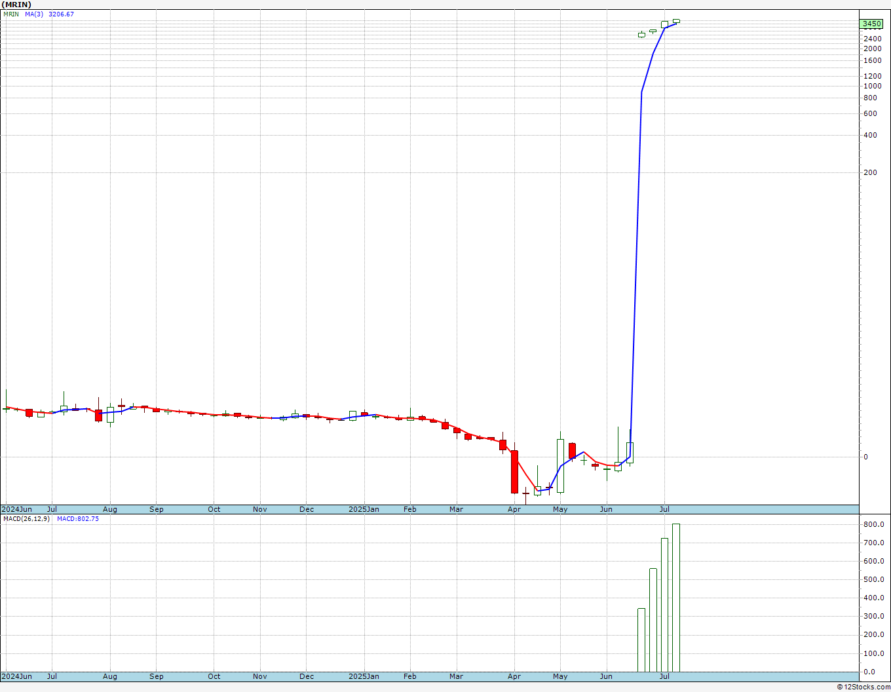Image resolution: width=891 pixels, height=692 pixels.
Task: Select the 1600 price axis label
Action: pos(872,60)
